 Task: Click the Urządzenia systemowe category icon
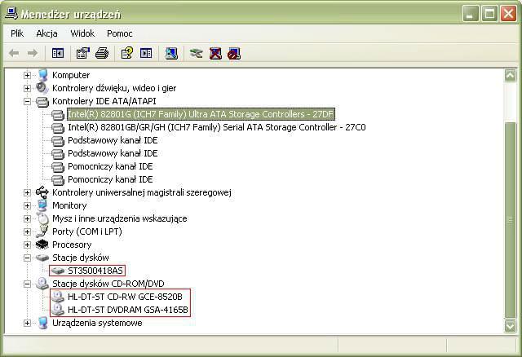(x=42, y=323)
